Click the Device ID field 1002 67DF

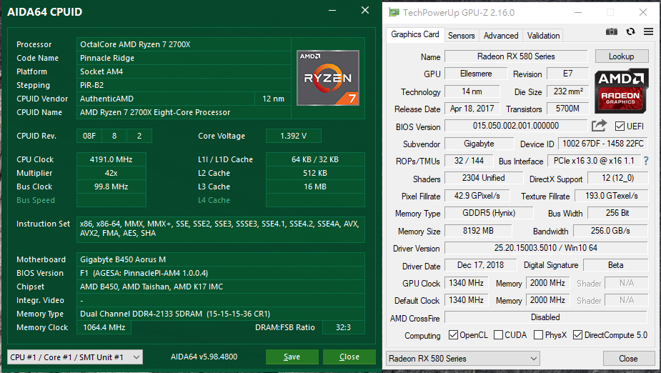603,144
